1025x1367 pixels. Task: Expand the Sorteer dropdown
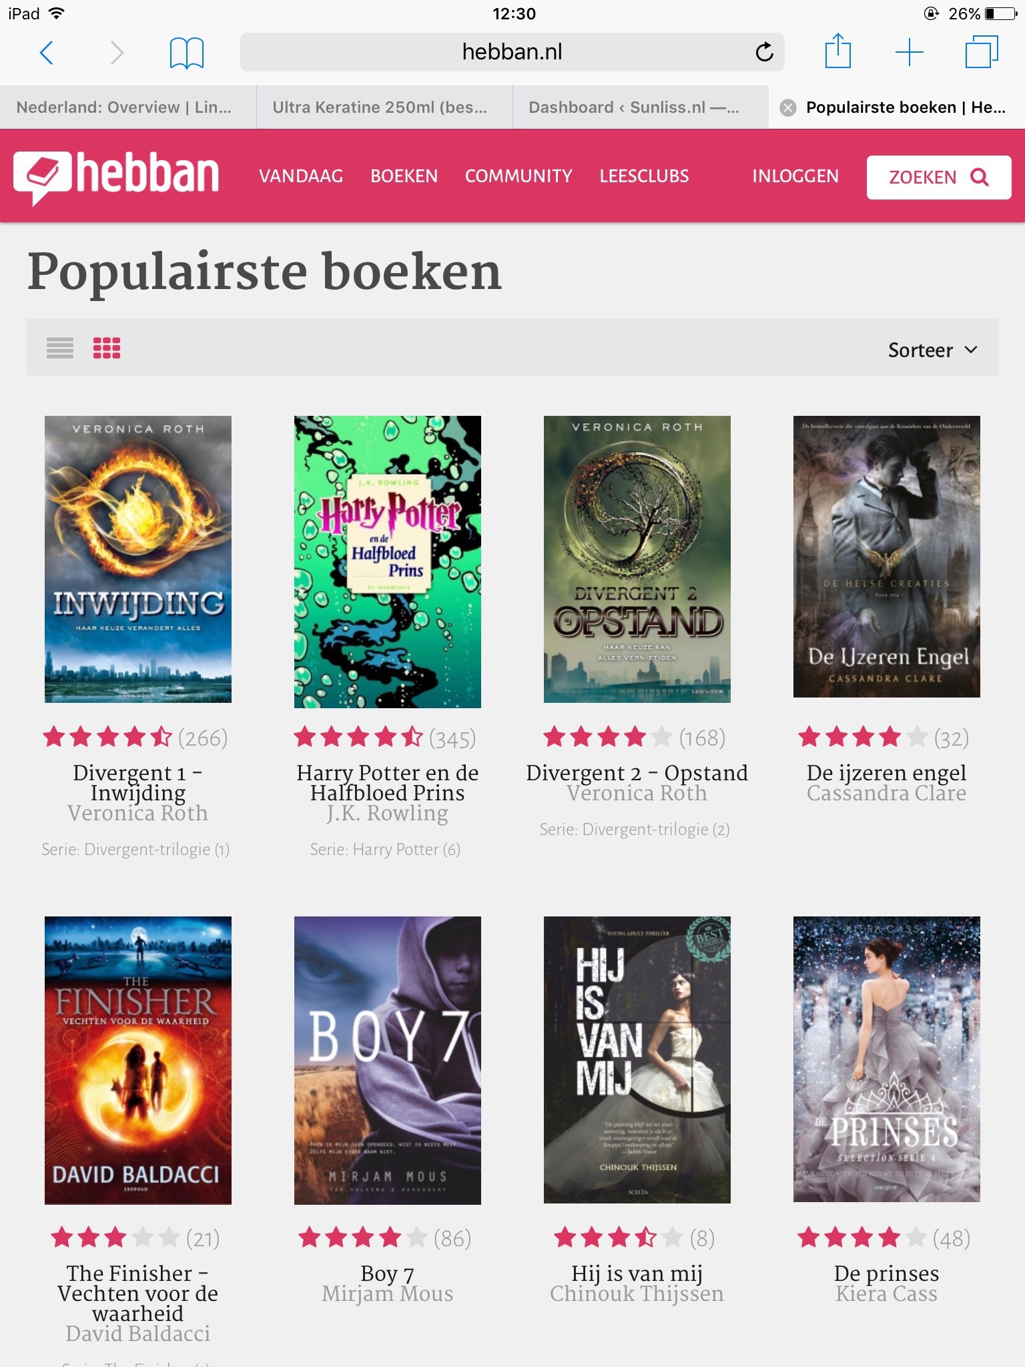click(932, 350)
